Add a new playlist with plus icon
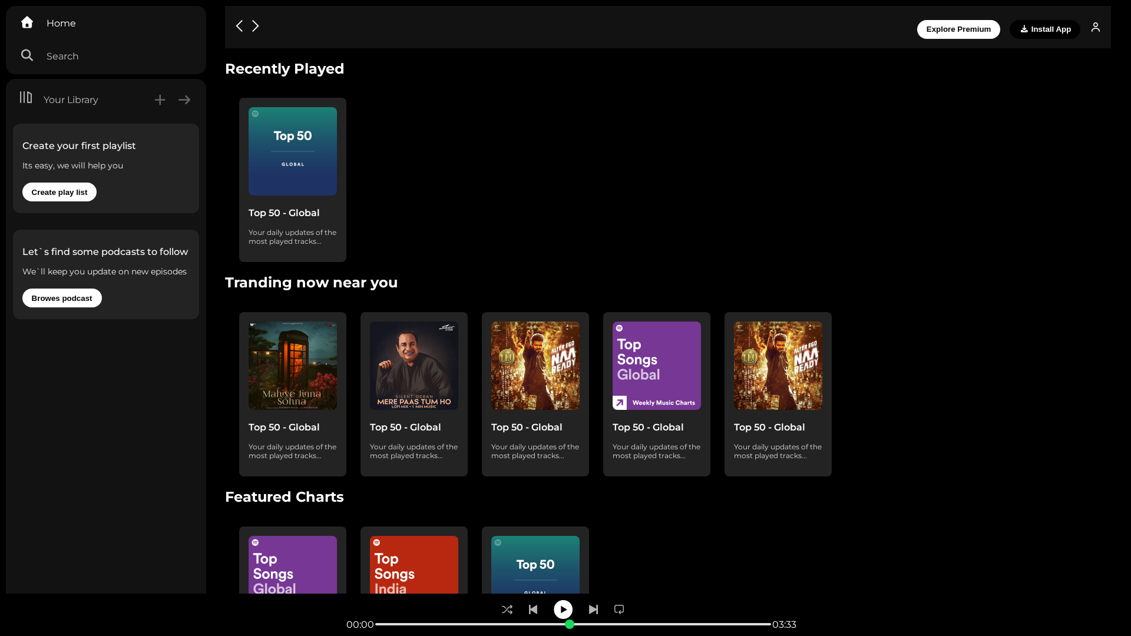 point(160,100)
